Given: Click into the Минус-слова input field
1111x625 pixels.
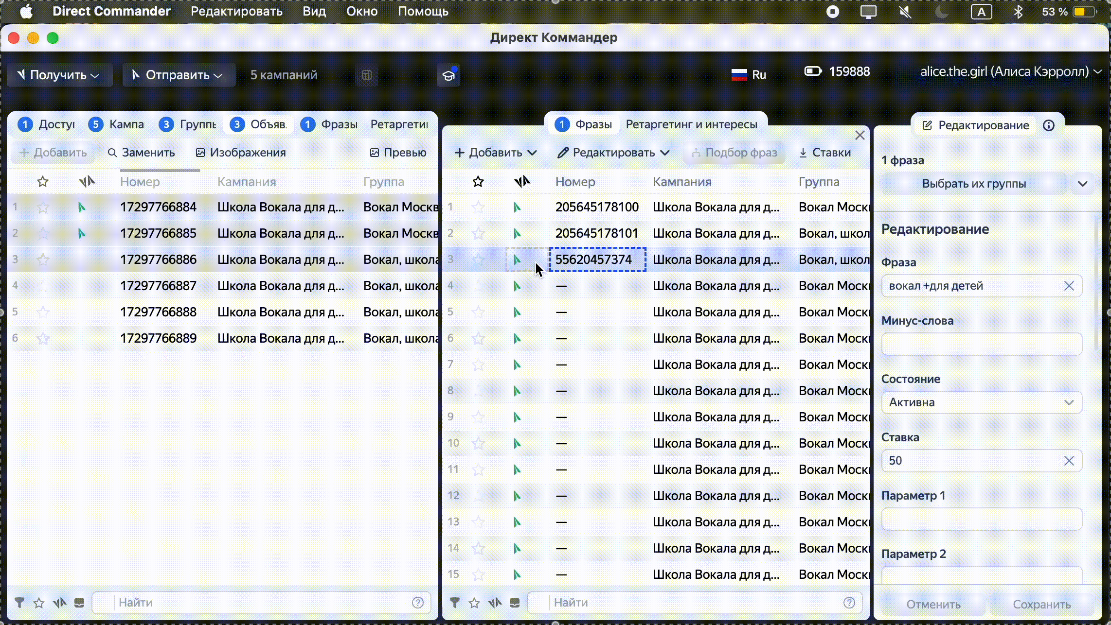Looking at the screenshot, I should [x=981, y=344].
